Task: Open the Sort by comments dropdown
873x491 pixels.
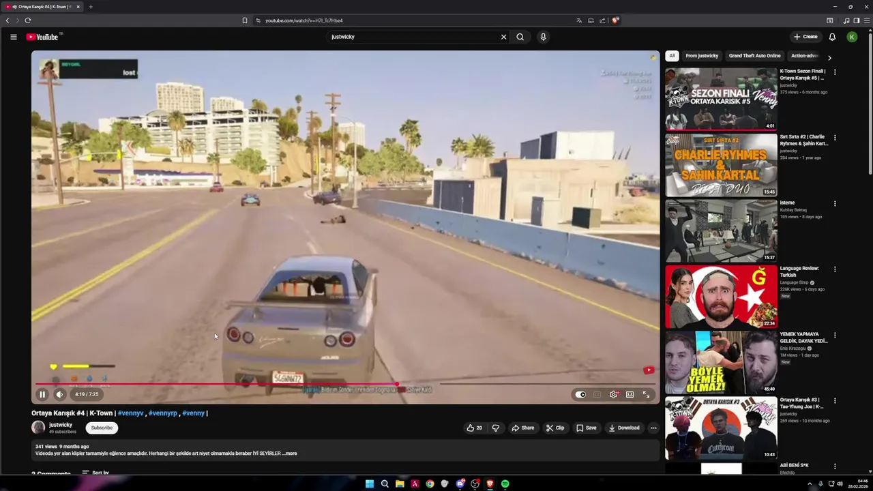Action: 95,473
